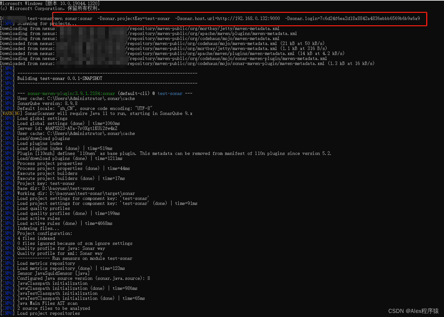444x317 pixels.
Task: Click 'Load plugins index (done)' time=519ms line
Action: (57, 148)
